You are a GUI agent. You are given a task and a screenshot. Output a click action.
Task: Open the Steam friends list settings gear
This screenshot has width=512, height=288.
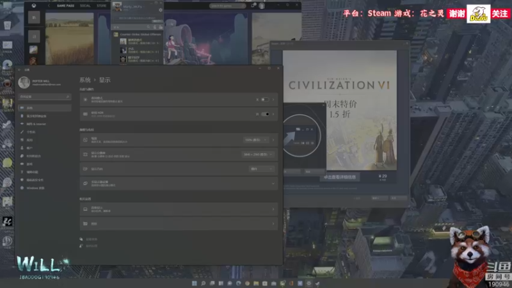coord(161,10)
